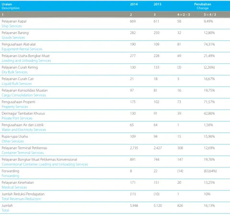Click 'Private Port Services' text

(x=17, y=118)
